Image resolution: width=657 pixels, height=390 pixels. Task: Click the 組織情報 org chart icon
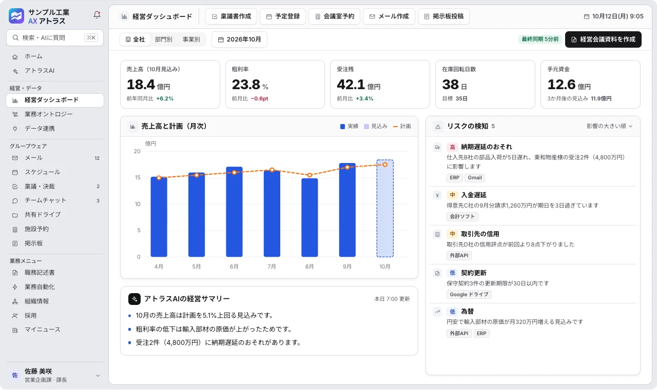15,301
